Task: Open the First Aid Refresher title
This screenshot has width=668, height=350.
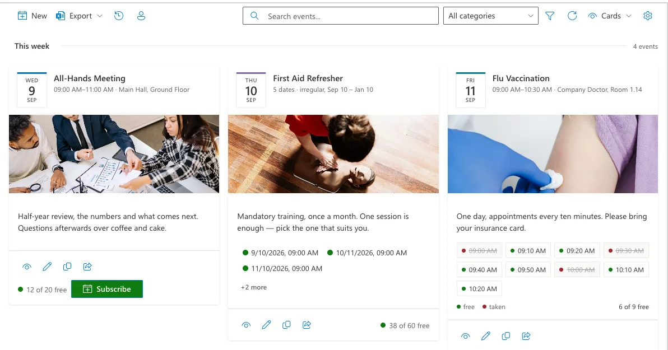Action: click(x=308, y=78)
